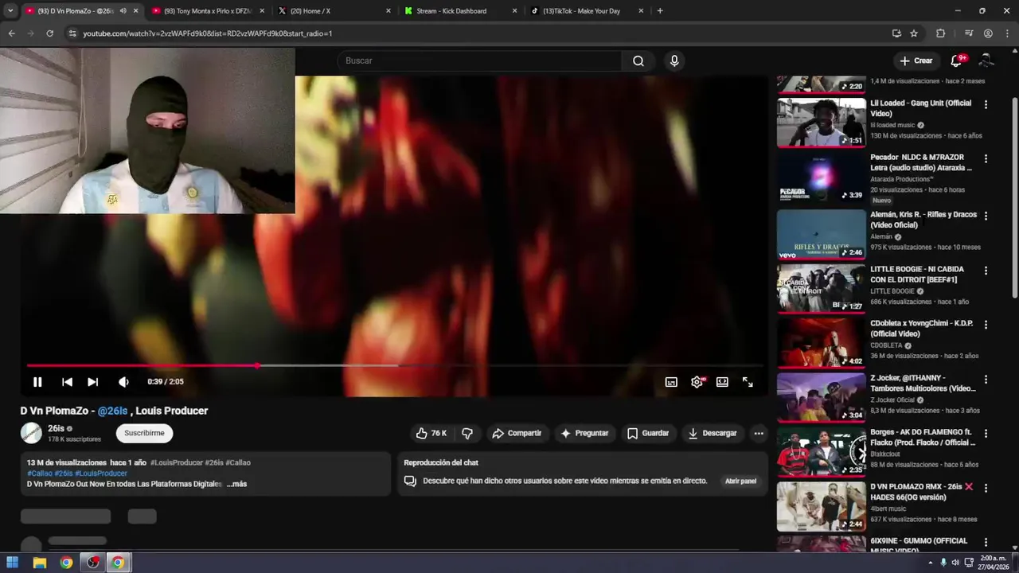Open options for Pecador NLDC video
The width and height of the screenshot is (1019, 573).
click(x=986, y=158)
